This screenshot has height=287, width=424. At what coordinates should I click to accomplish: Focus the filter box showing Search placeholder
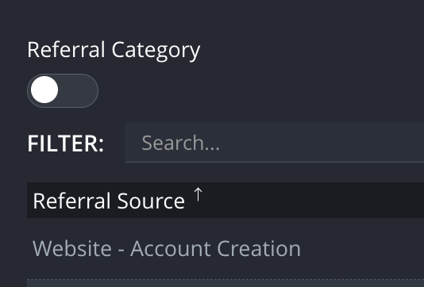(274, 143)
